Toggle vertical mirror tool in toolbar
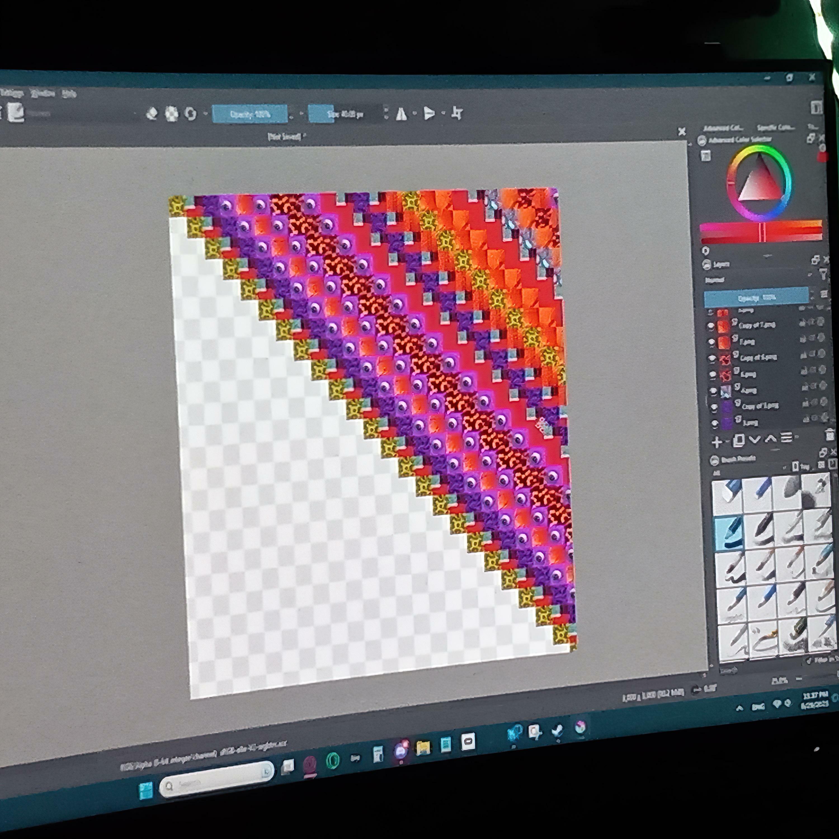 (429, 114)
